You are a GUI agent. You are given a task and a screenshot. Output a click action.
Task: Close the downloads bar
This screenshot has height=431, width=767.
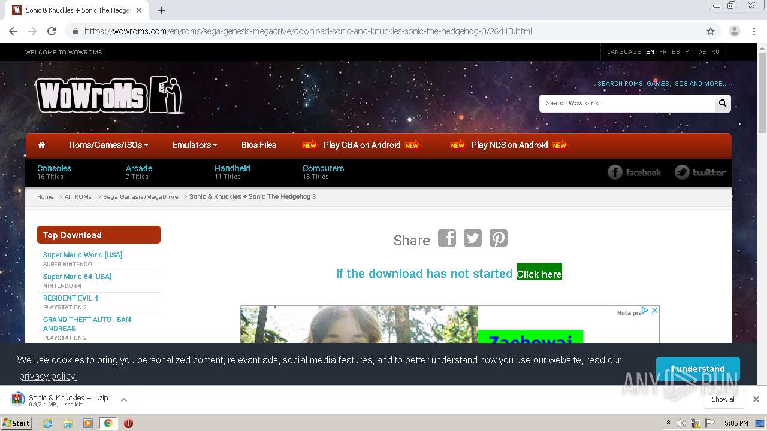pyautogui.click(x=756, y=399)
